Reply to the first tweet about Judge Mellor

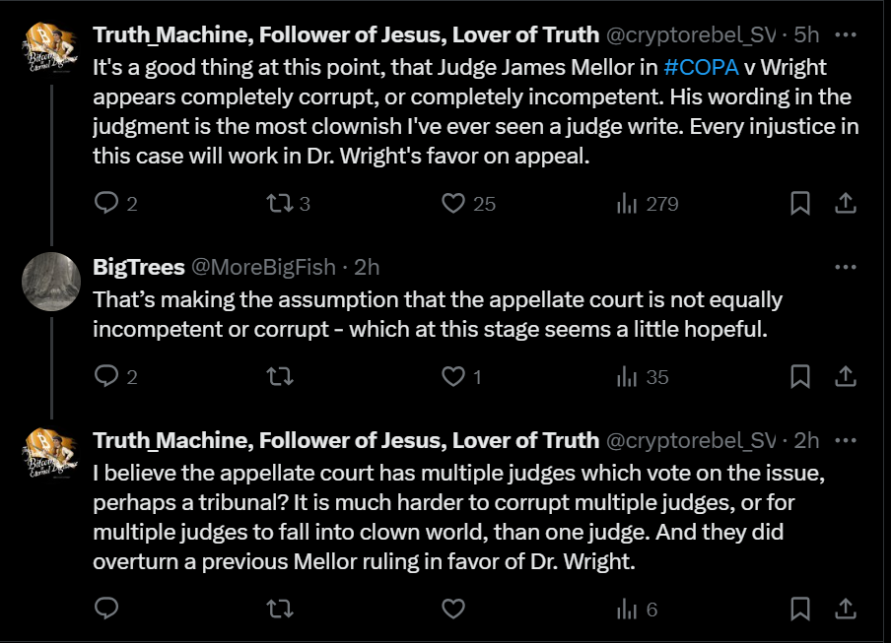106,204
